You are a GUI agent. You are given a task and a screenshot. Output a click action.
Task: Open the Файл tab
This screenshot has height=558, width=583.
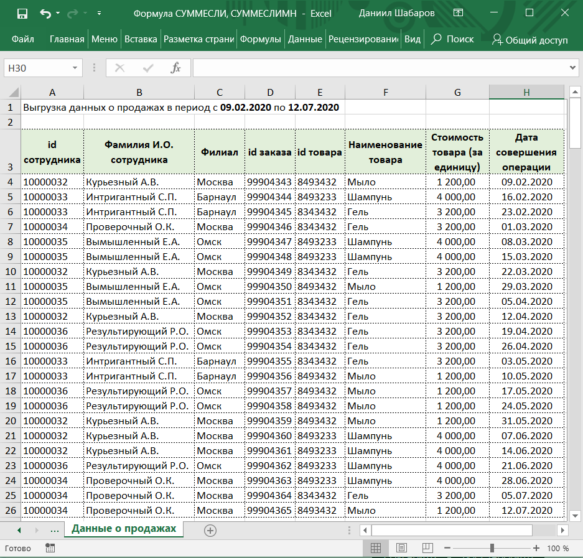[22, 39]
